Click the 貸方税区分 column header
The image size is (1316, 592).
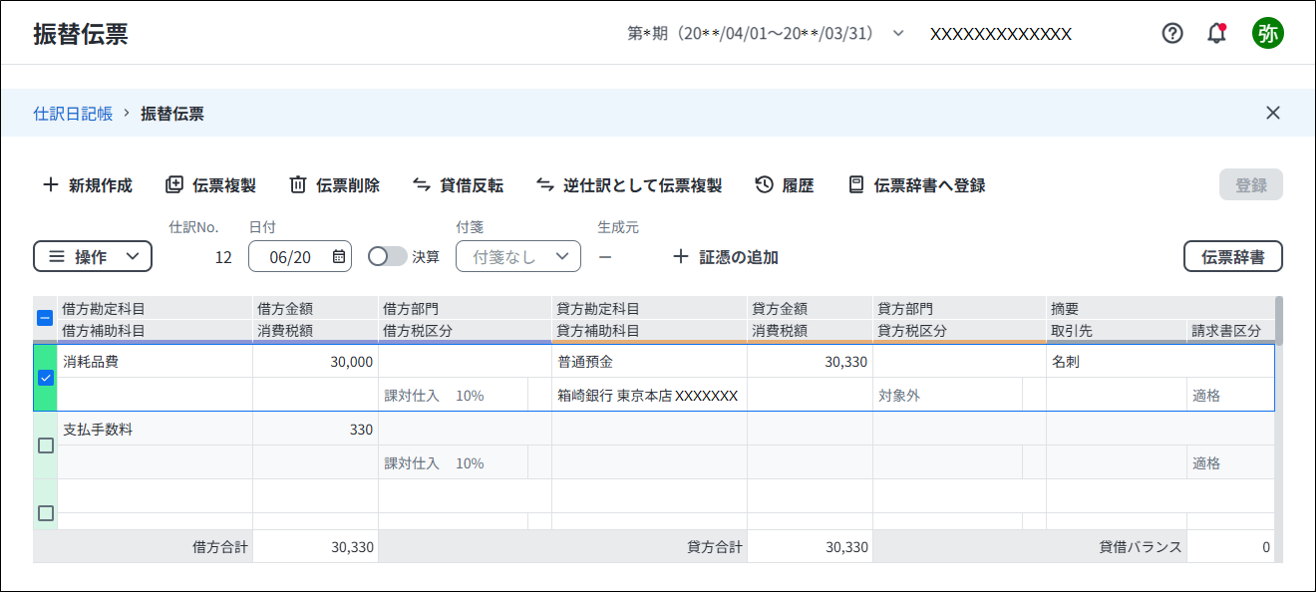[959, 331]
